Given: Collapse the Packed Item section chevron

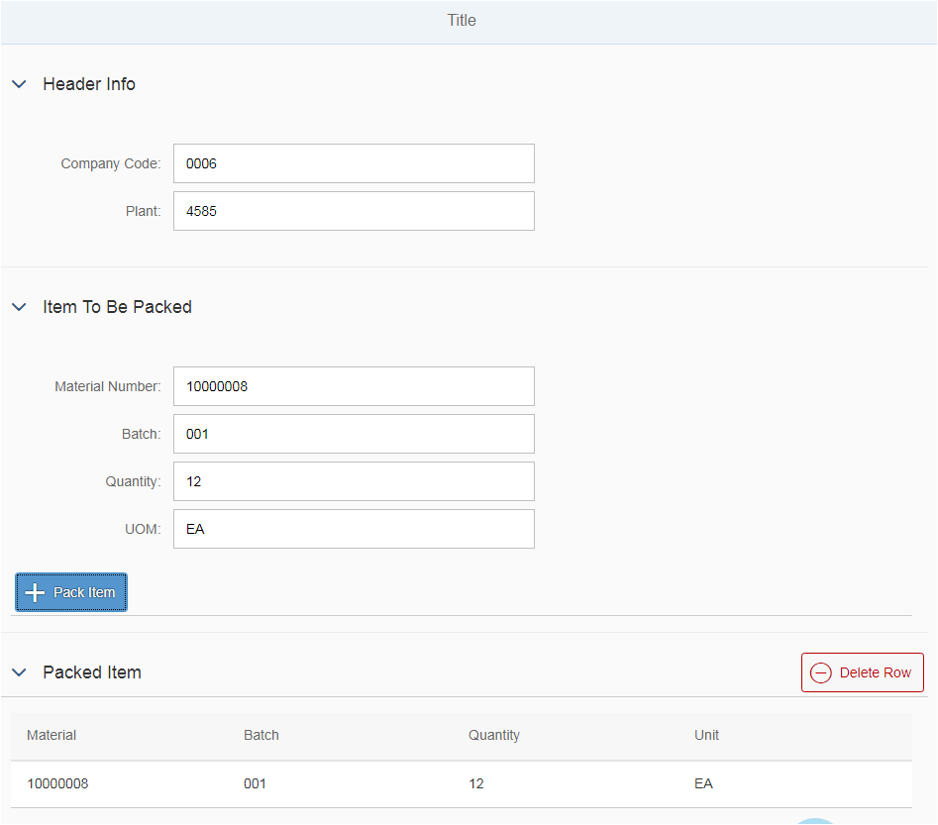Looking at the screenshot, I should [x=19, y=672].
